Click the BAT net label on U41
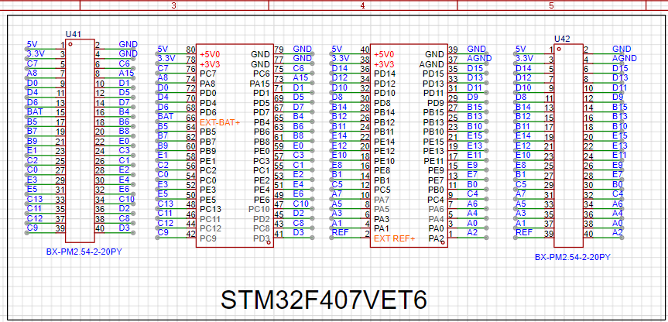Viewport: 668px width, 322px height. (33, 111)
